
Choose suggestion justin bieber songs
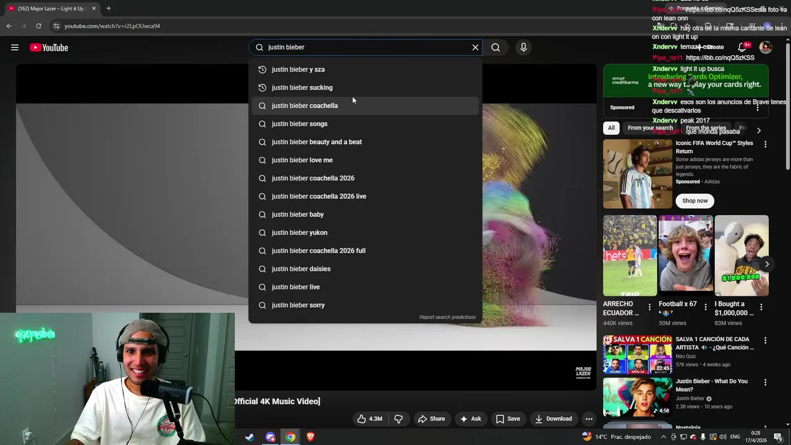click(x=365, y=124)
